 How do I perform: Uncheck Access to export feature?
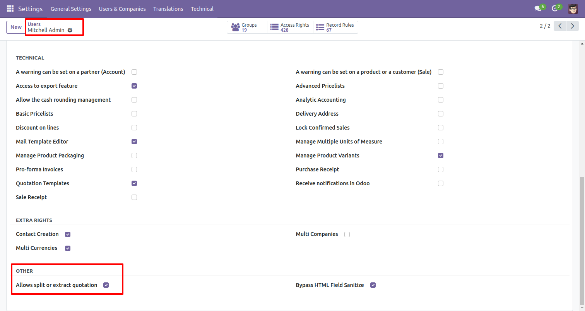[134, 86]
